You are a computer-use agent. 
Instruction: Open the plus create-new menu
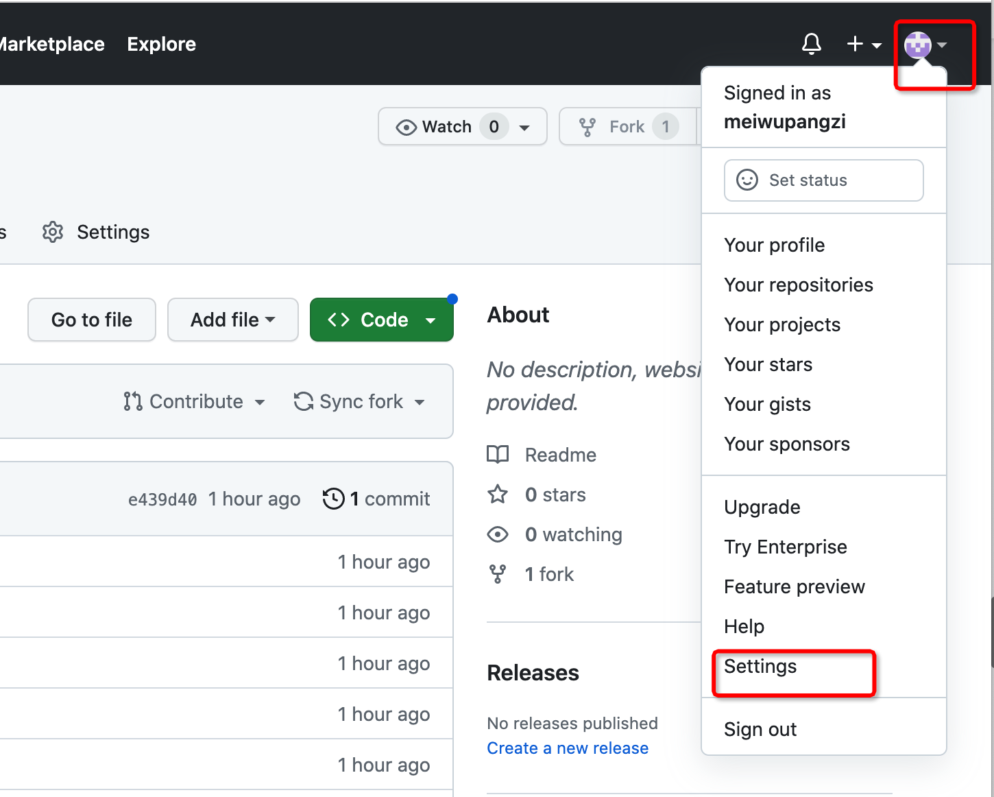pyautogui.click(x=864, y=45)
